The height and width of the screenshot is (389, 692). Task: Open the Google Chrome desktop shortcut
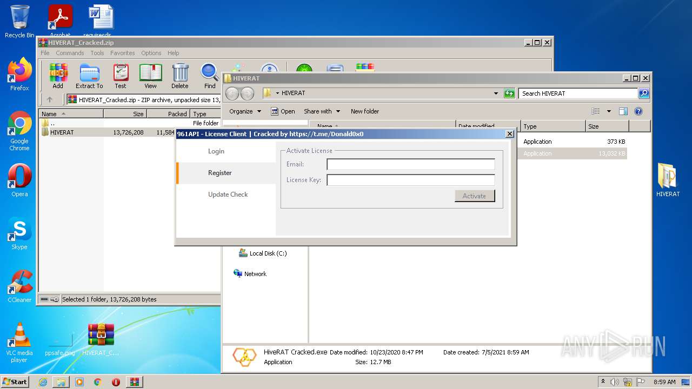click(x=19, y=131)
